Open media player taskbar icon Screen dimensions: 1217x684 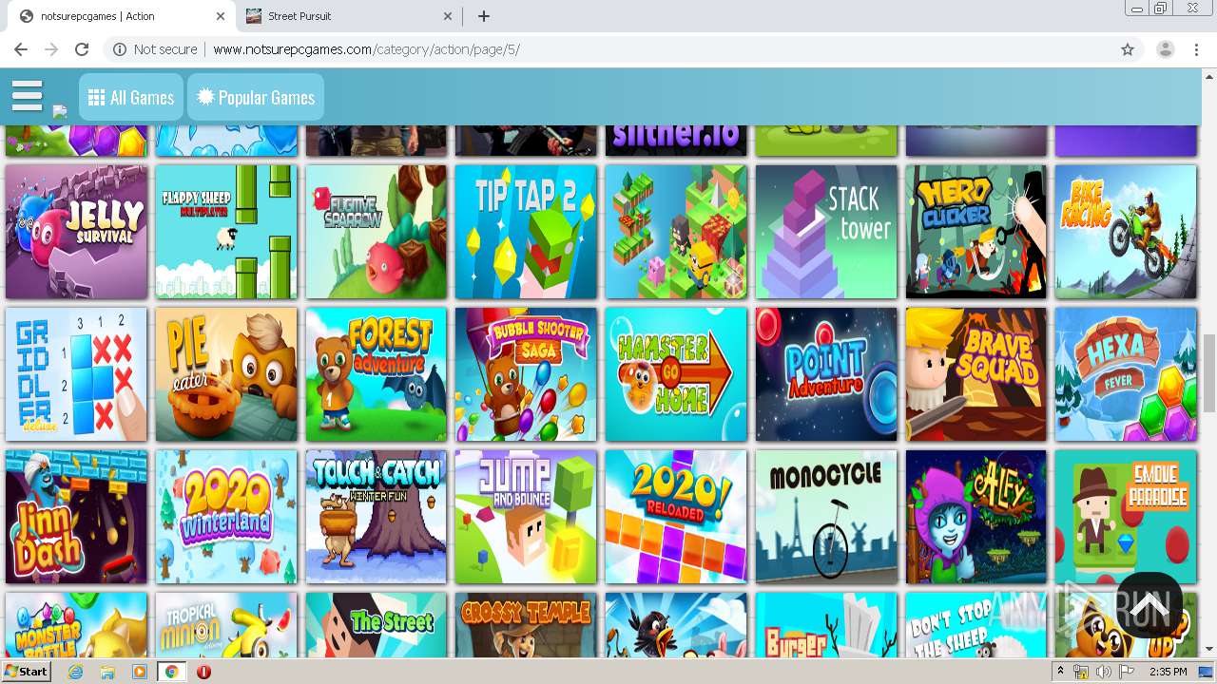point(140,672)
